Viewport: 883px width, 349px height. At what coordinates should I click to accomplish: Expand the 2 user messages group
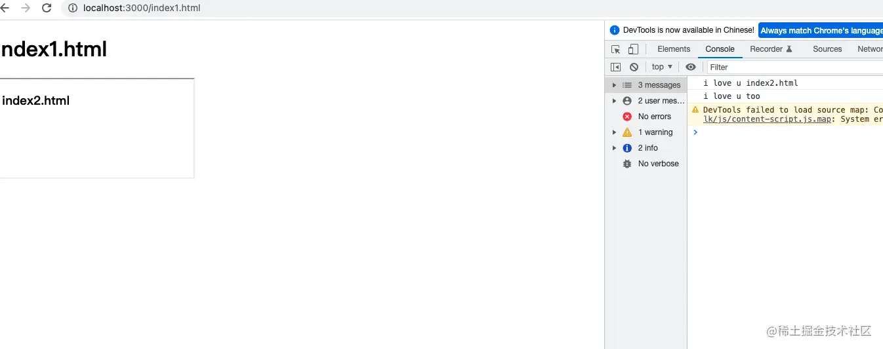click(x=614, y=101)
